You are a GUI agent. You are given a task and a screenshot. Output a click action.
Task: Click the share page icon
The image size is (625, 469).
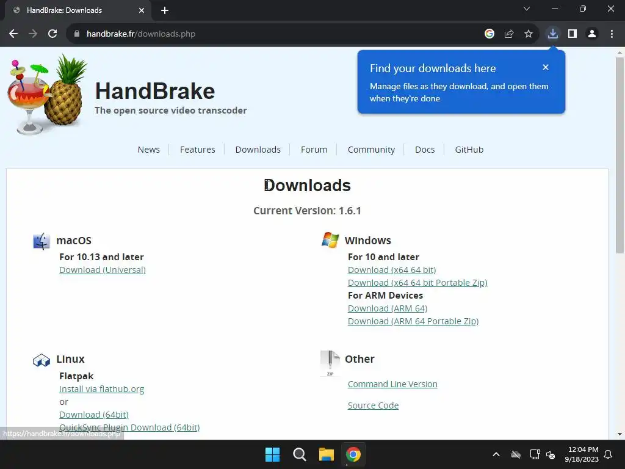[x=509, y=34]
